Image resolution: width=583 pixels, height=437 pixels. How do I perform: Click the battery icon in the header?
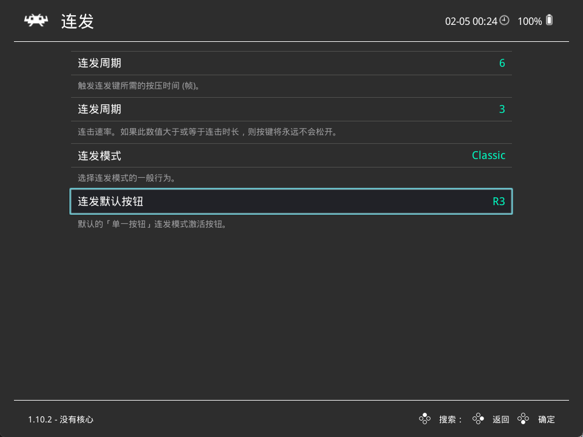pos(549,20)
